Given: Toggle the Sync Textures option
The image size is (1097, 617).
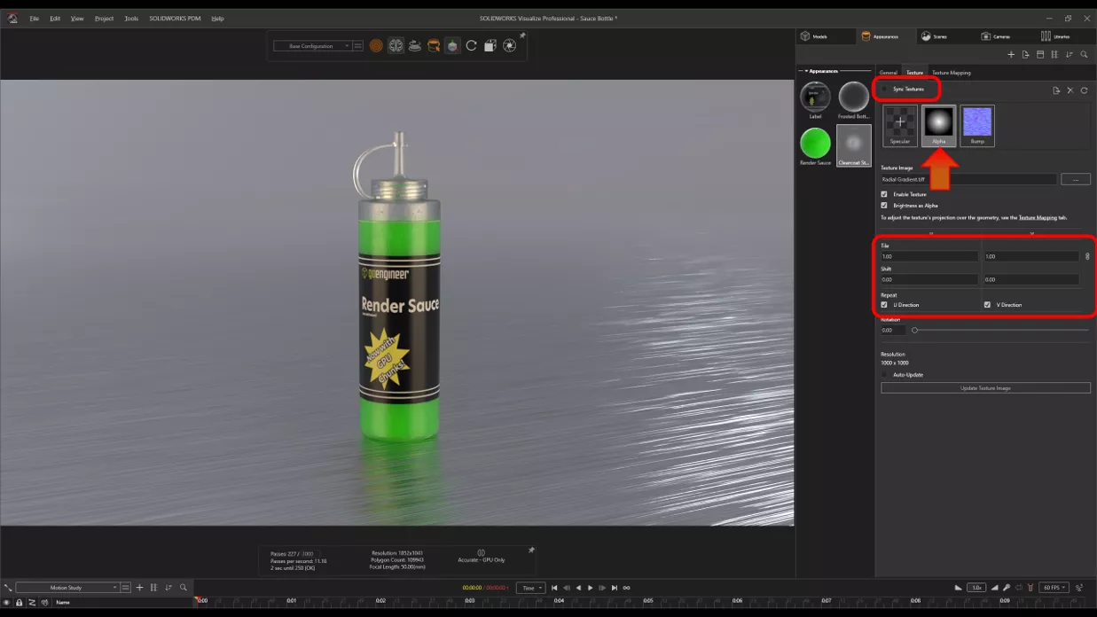Looking at the screenshot, I should click(x=885, y=90).
